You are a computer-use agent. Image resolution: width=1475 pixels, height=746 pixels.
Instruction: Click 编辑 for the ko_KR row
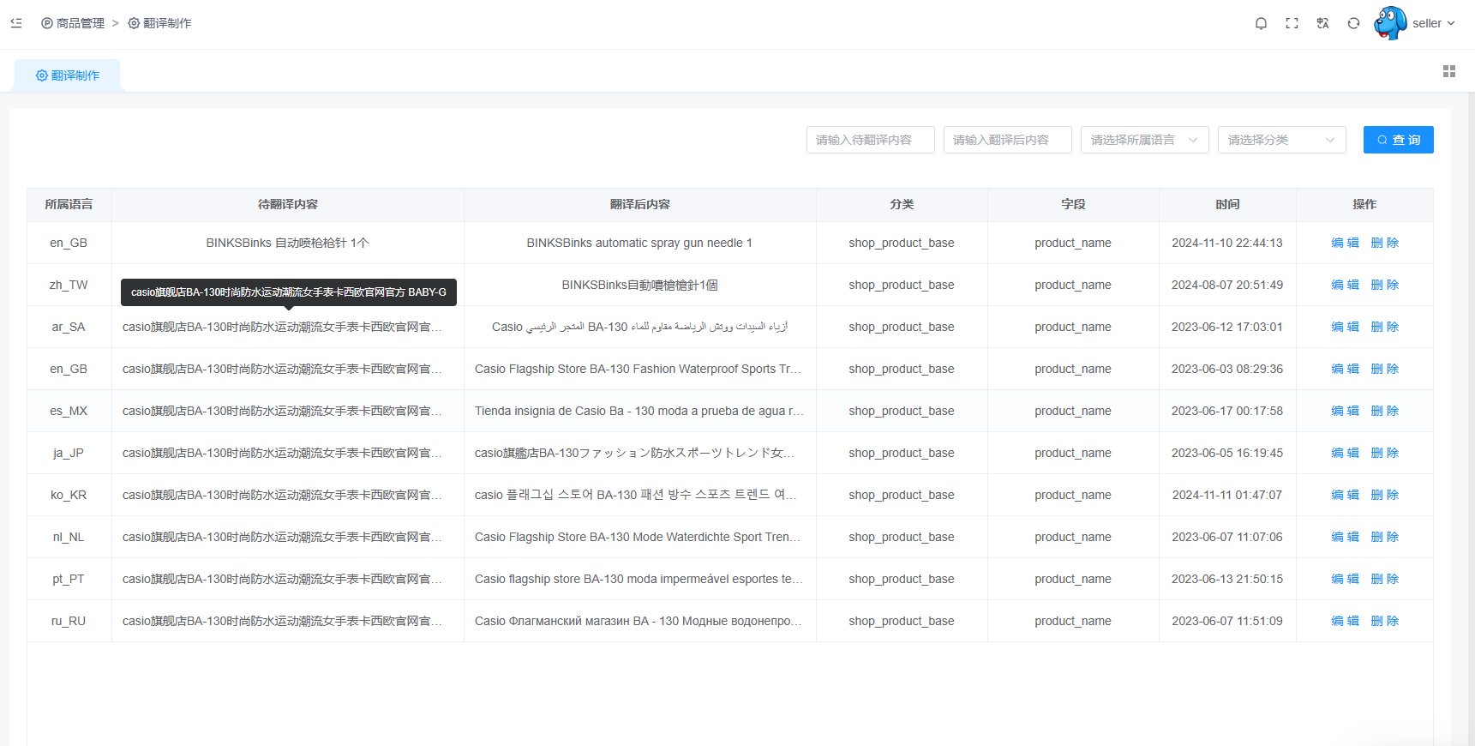click(1345, 495)
